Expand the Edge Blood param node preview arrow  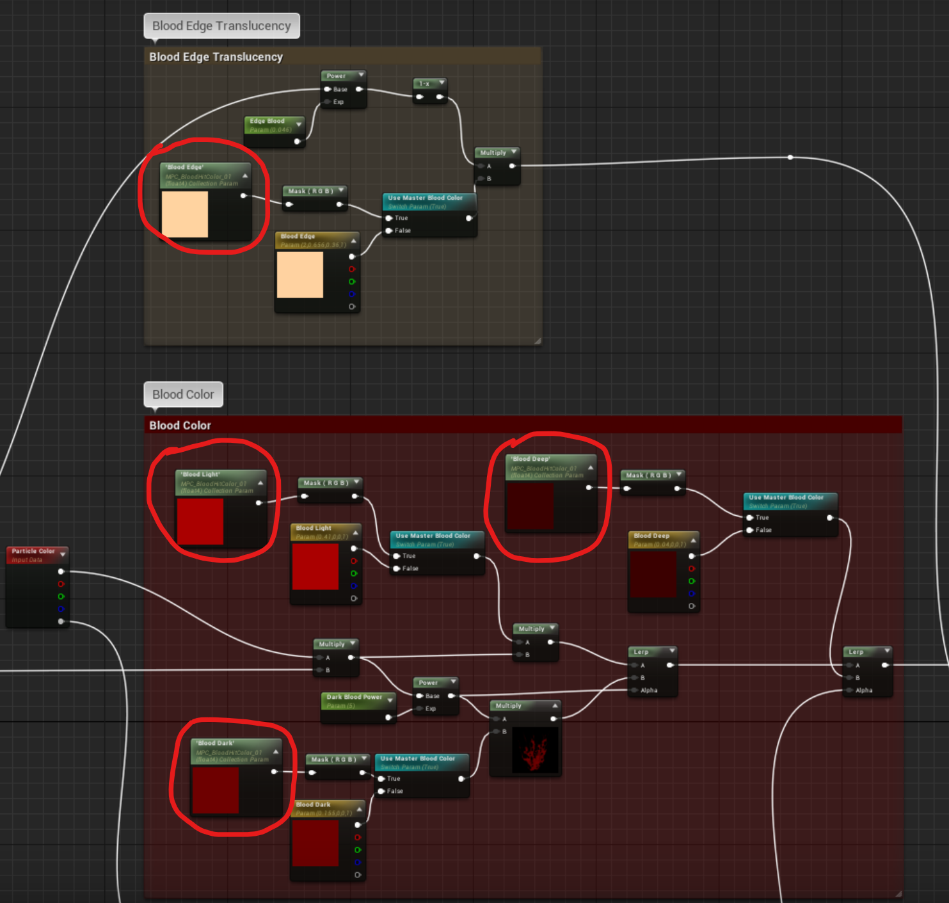(298, 124)
